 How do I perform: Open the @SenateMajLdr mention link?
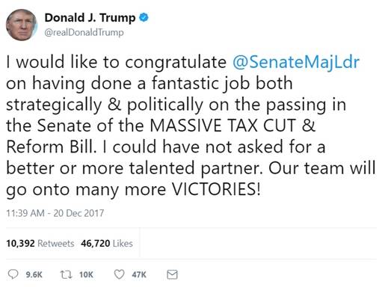(296, 62)
